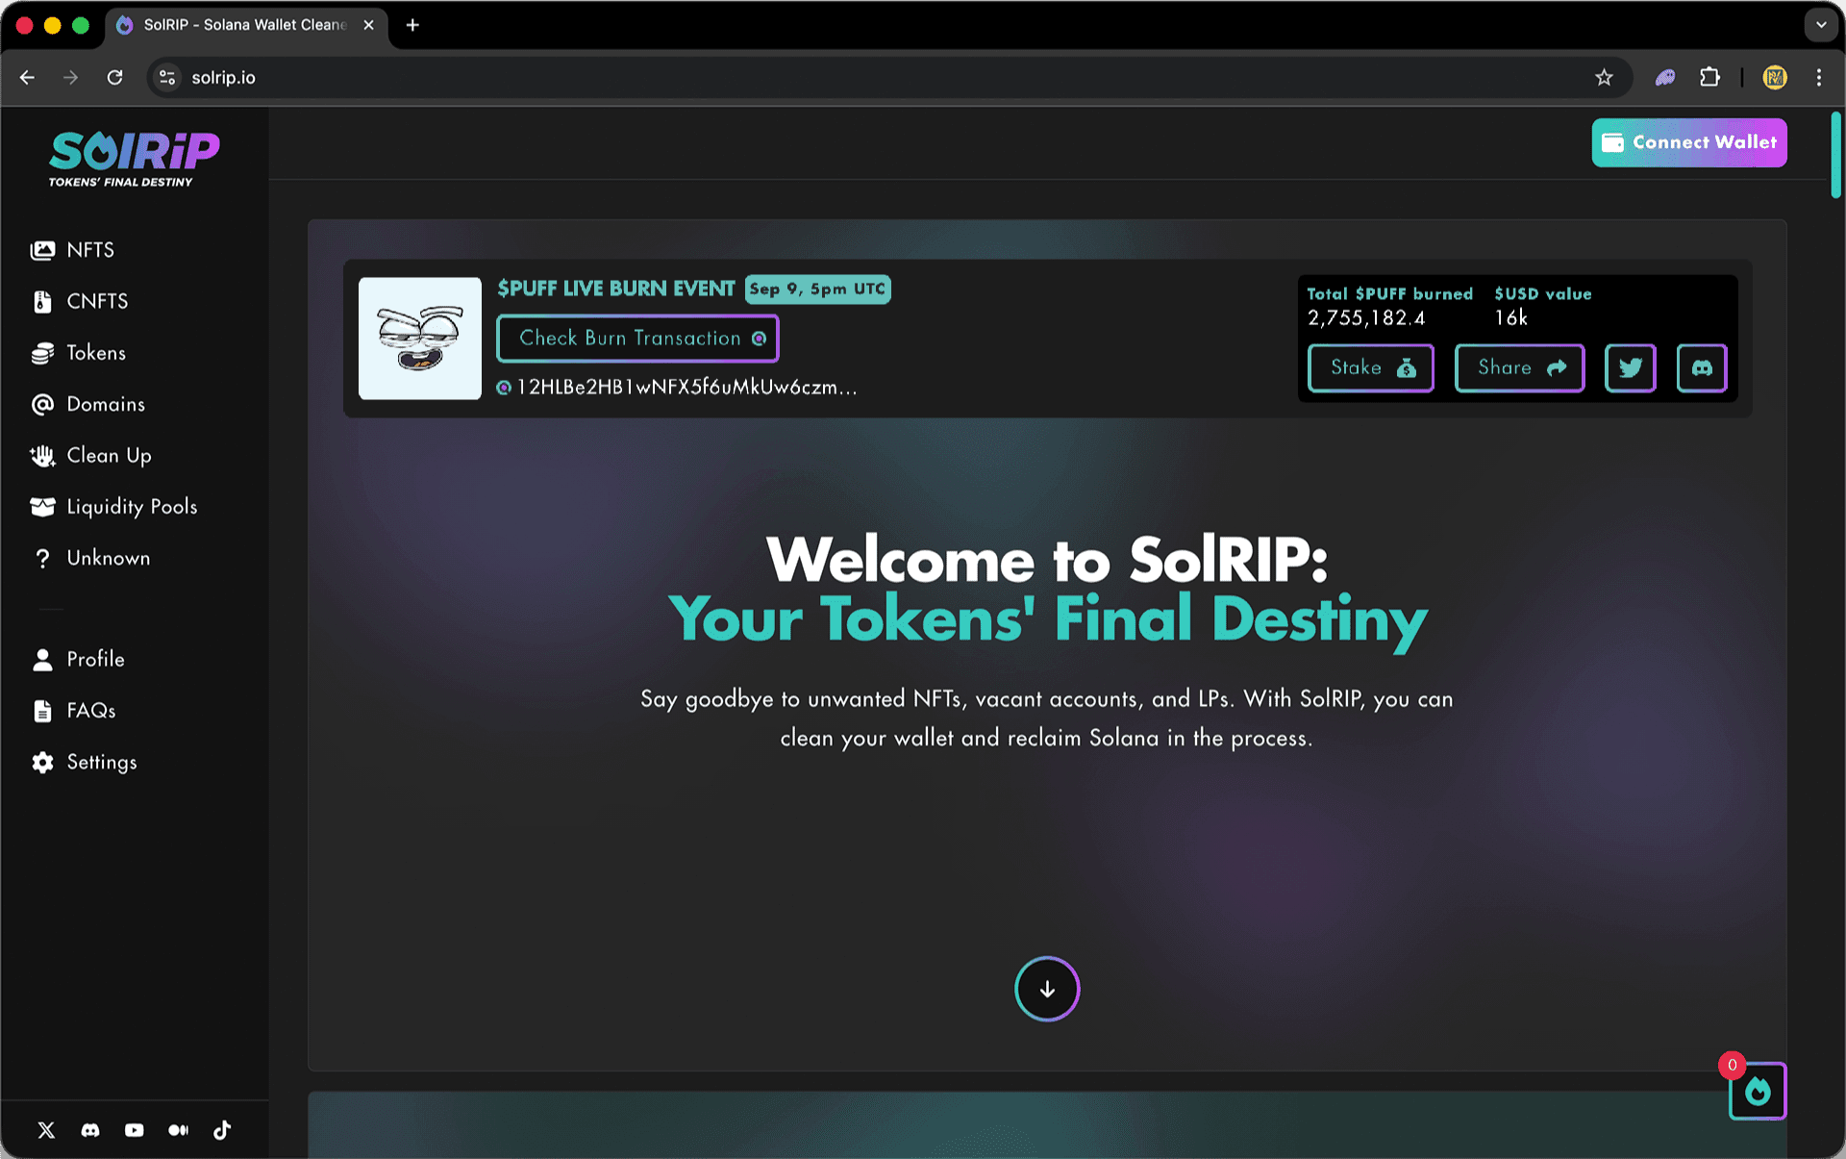This screenshot has height=1159, width=1846.
Task: Click the SolRIP logo
Action: click(134, 159)
